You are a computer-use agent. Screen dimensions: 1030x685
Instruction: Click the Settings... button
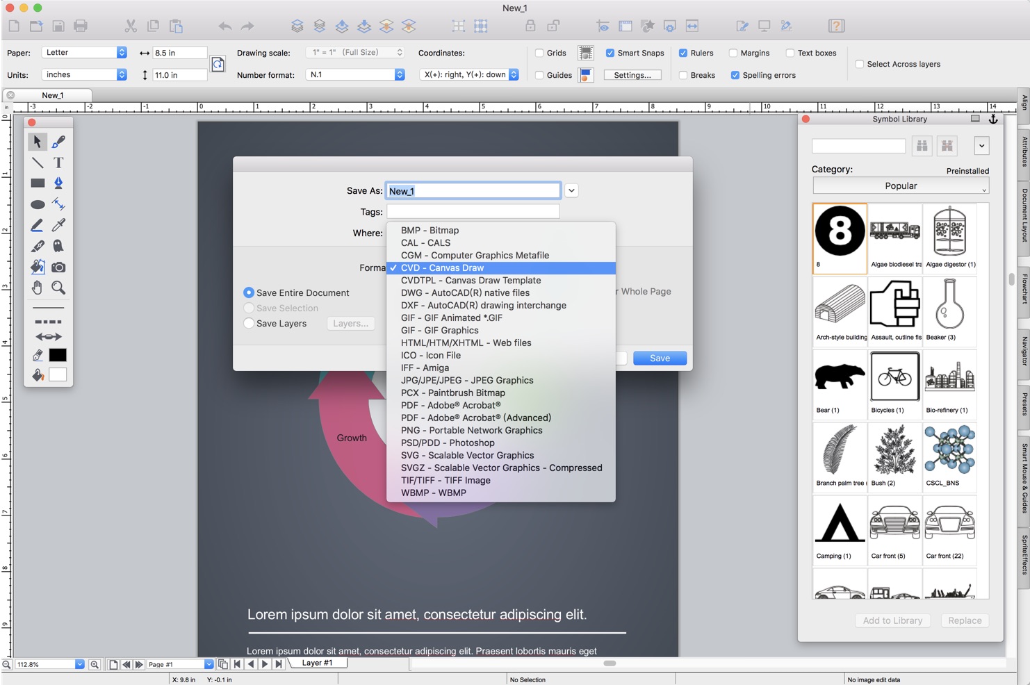(632, 75)
